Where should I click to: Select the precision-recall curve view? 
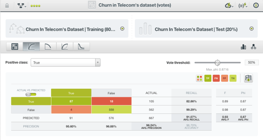coord(48,47)
